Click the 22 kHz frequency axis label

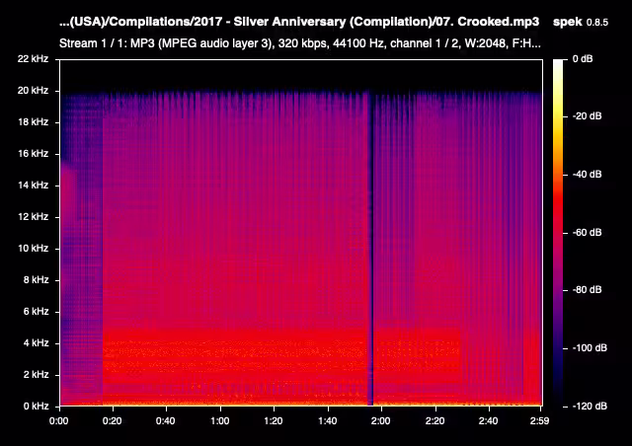[33, 59]
